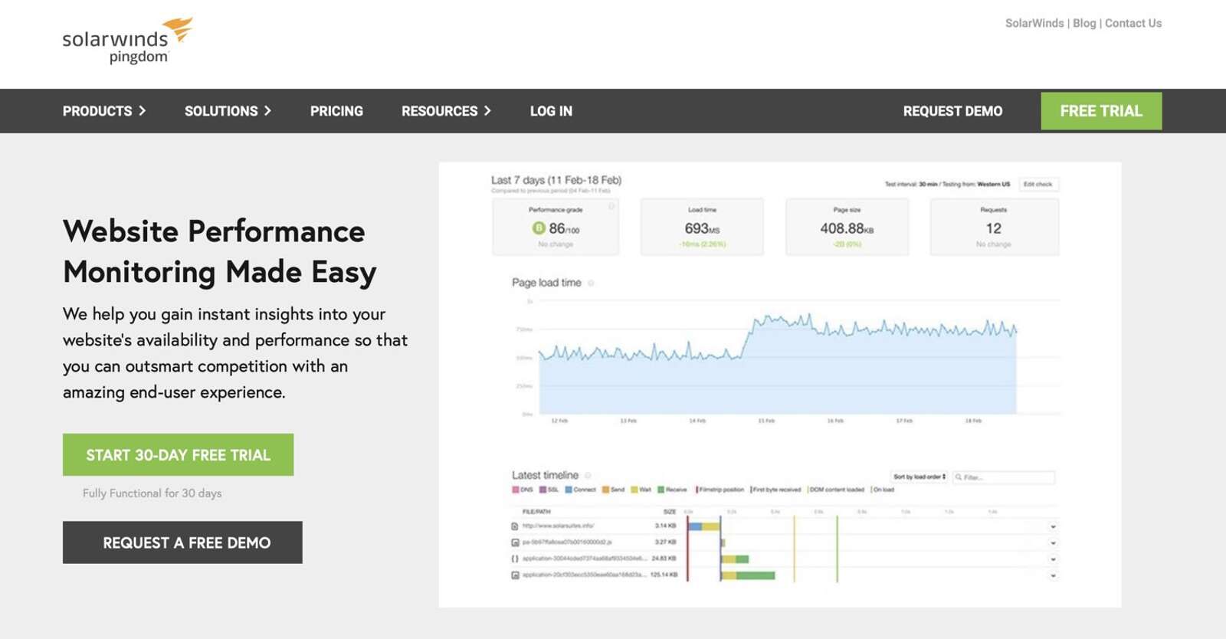Expand the SOLUTIONS menu chevron
1226x639 pixels.
tap(267, 111)
